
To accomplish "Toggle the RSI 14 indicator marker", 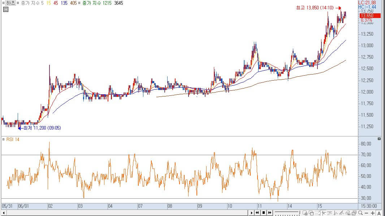I will pyautogui.click(x=4, y=139).
